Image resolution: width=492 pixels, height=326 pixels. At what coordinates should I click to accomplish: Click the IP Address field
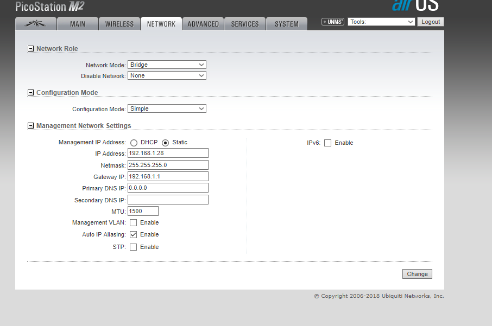168,153
